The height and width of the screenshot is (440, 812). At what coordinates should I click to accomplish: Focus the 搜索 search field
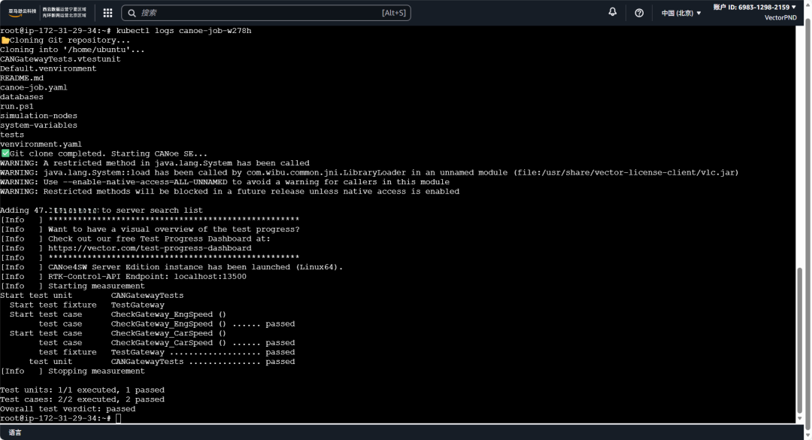tap(265, 13)
